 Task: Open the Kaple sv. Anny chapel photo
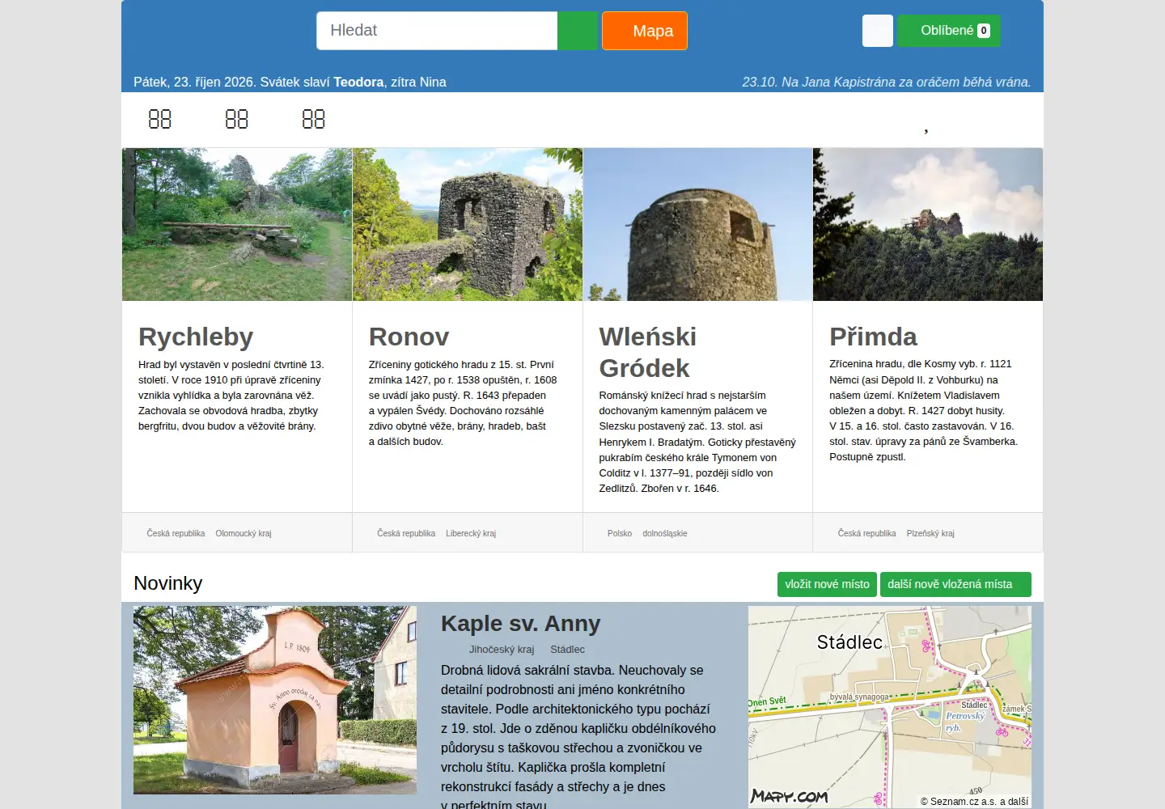coord(275,700)
